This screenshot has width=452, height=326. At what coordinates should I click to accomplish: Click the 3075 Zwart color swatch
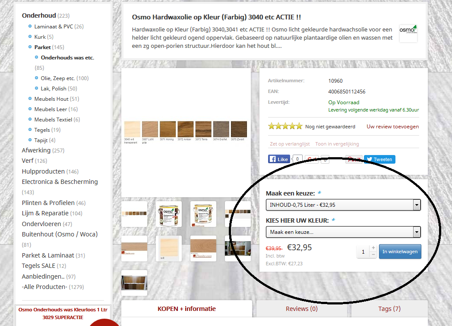click(x=239, y=129)
